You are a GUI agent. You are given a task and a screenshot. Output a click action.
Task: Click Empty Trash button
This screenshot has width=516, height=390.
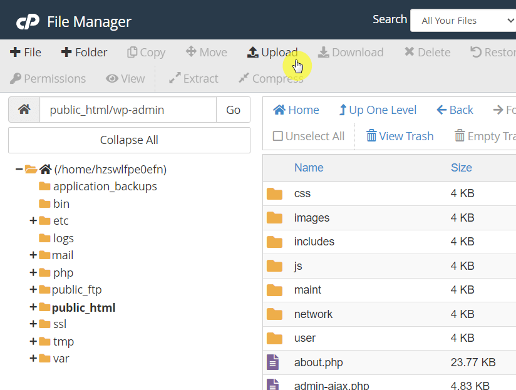click(x=485, y=136)
